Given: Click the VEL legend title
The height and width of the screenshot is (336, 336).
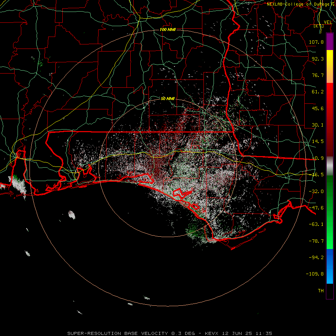Looking at the screenshot, I should [x=328, y=22].
